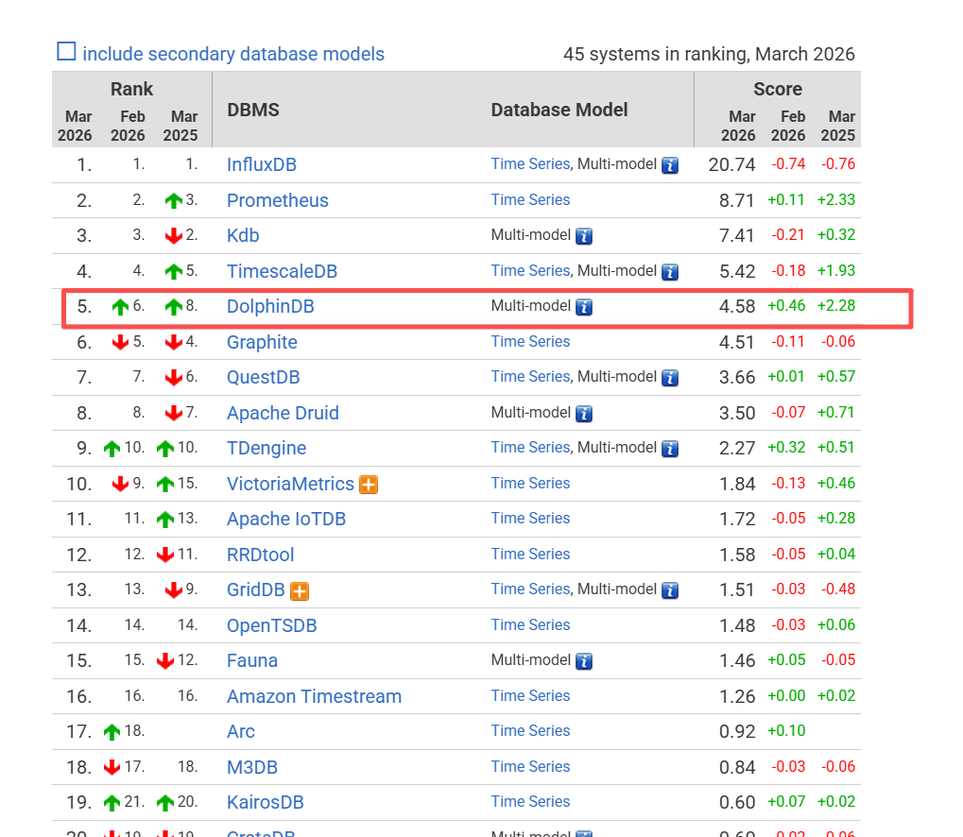Click the info icon in Apache Druid row
Screen dimensions: 963x837
[x=584, y=413]
